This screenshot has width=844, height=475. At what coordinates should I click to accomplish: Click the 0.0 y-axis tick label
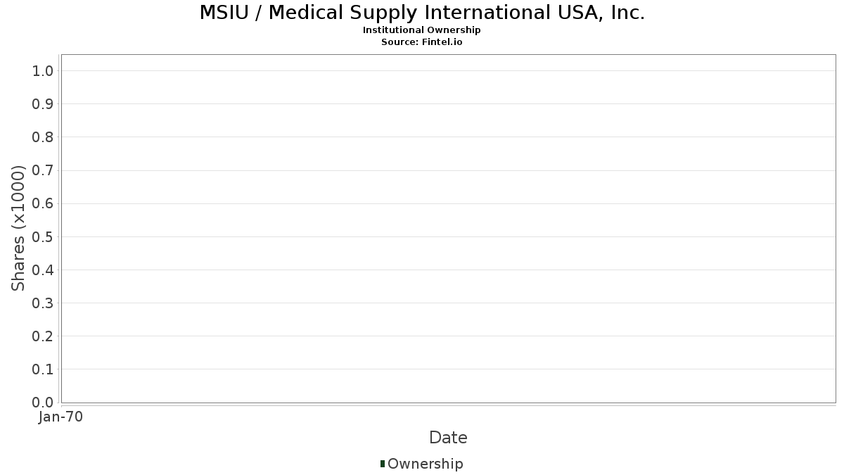[43, 403]
